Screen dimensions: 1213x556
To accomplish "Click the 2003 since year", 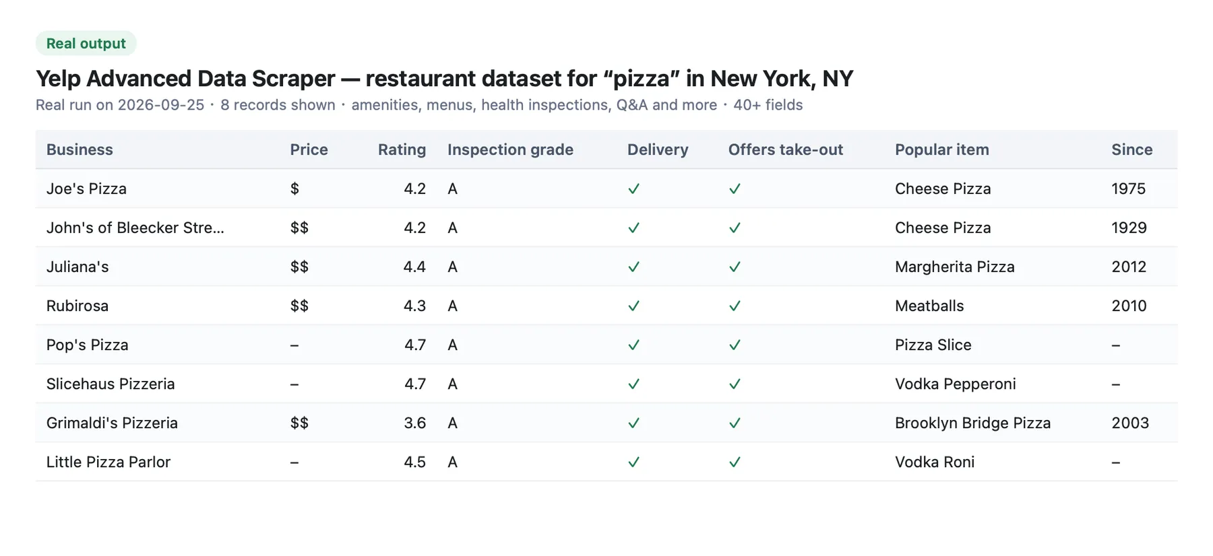I will point(1130,423).
